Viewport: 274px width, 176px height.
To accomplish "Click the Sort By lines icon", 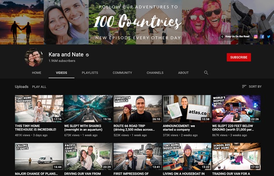I will 244,86.
